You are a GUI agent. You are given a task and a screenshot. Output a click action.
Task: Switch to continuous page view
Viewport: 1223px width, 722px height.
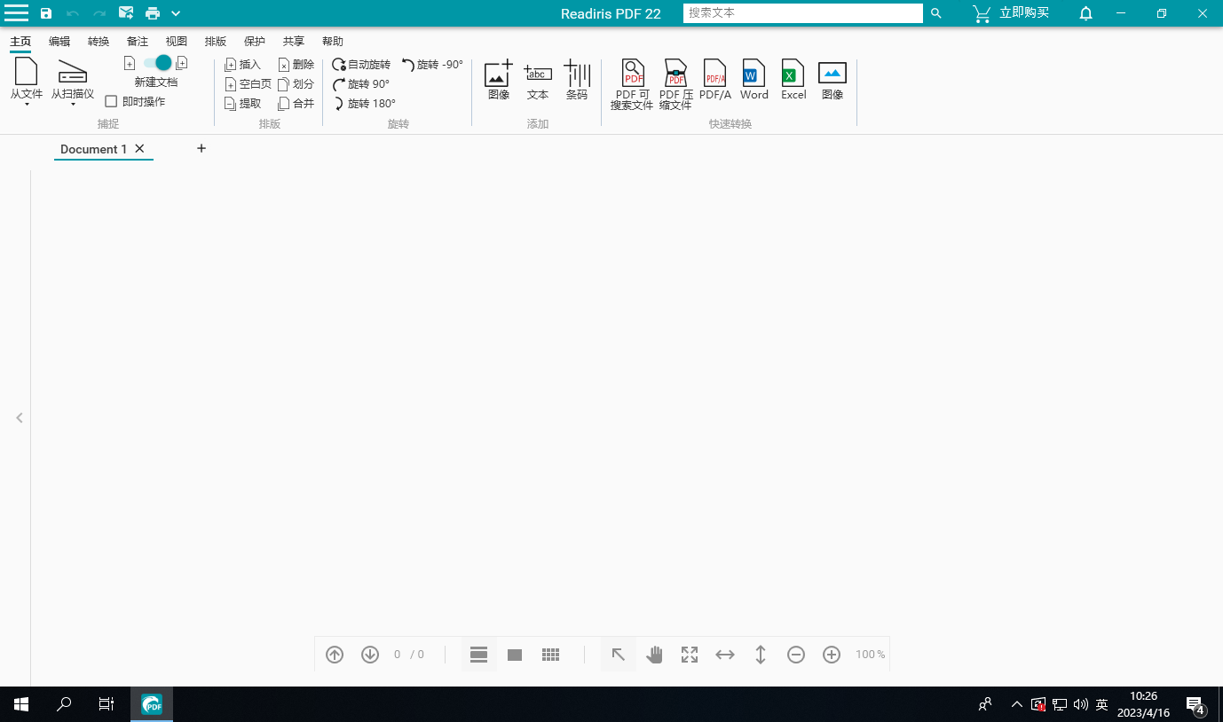coord(479,655)
